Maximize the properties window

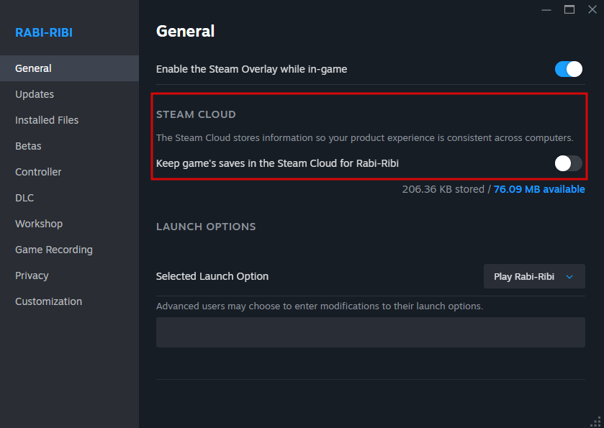[x=569, y=9]
